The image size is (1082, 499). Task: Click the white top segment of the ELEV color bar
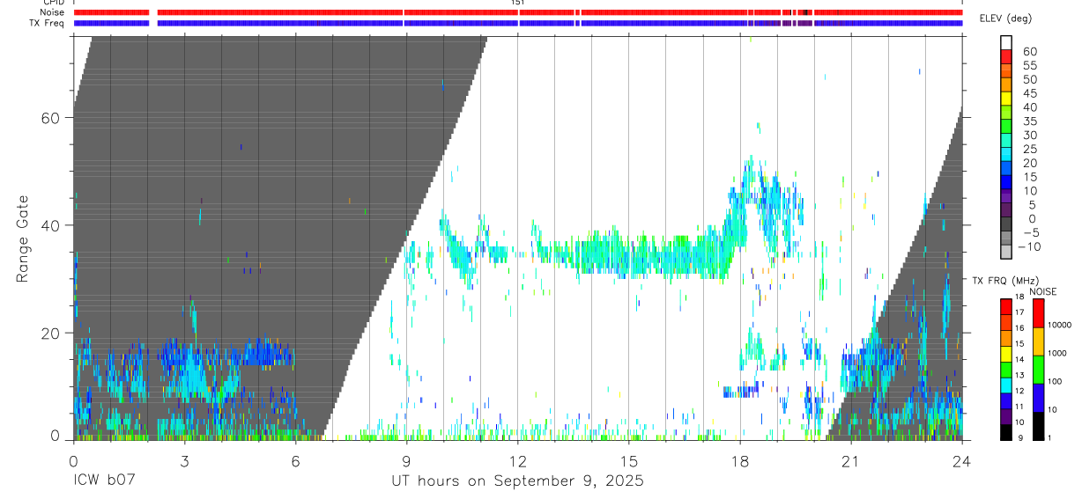(x=1006, y=43)
